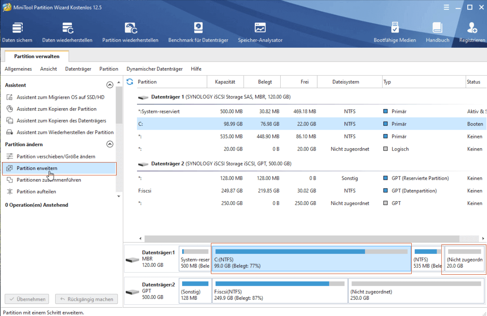Screen dimensions: 487x316
Task: Click the left arrow of the horizontal scrollbar
Action: pos(141,239)
